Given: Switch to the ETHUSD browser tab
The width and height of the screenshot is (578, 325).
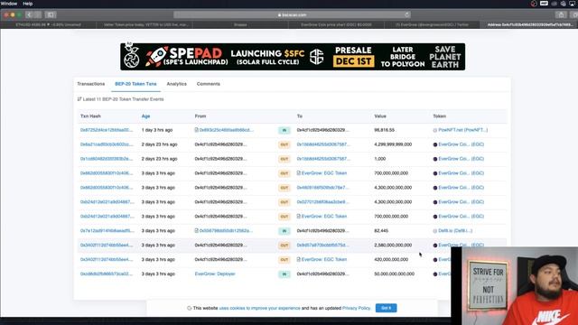Looking at the screenshot, I should [48, 24].
